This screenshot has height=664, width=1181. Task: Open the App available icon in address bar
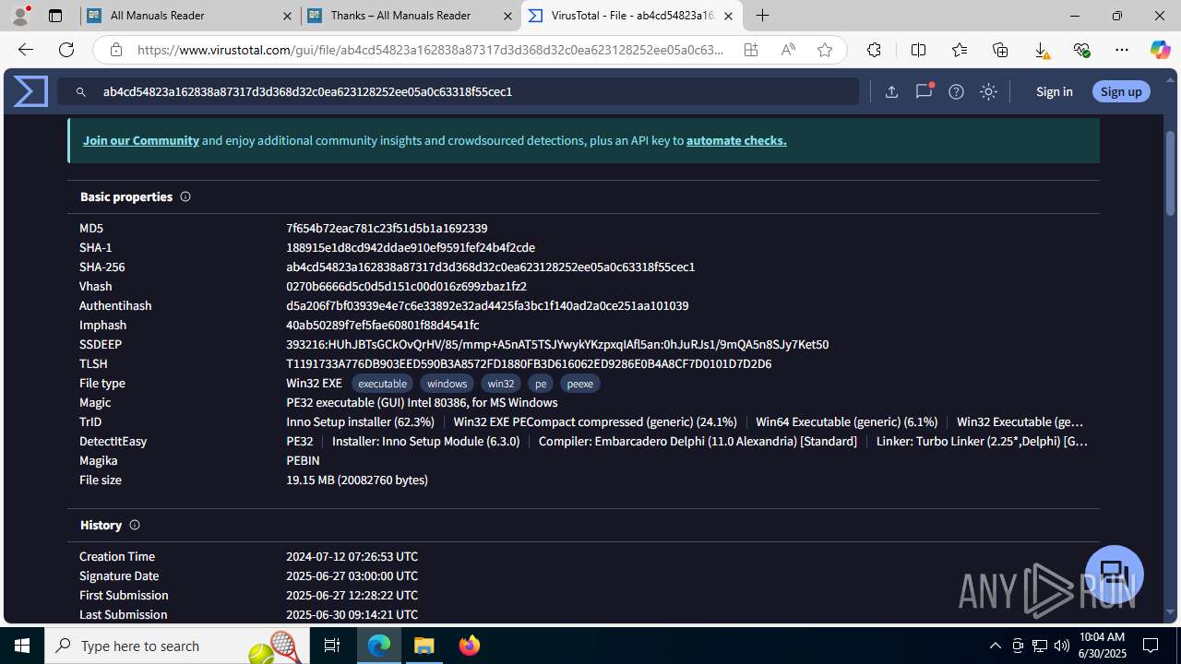click(x=751, y=50)
